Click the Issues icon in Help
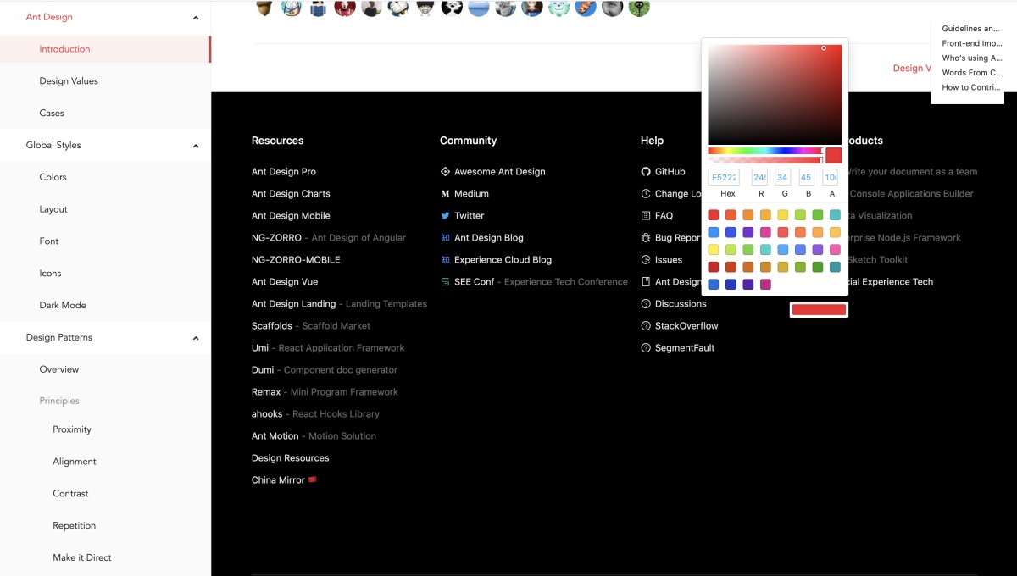Image resolution: width=1017 pixels, height=576 pixels. pyautogui.click(x=646, y=260)
